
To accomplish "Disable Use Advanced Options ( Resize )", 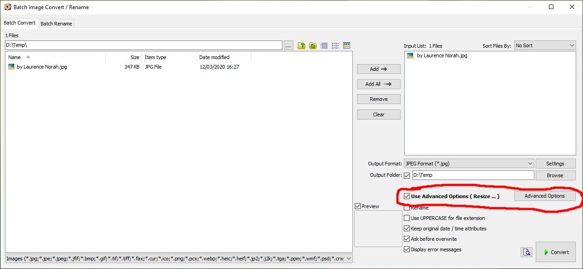I will pyautogui.click(x=407, y=196).
